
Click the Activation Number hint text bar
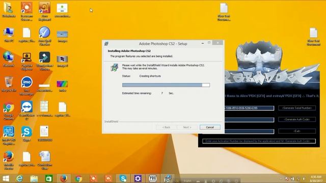[259, 141]
